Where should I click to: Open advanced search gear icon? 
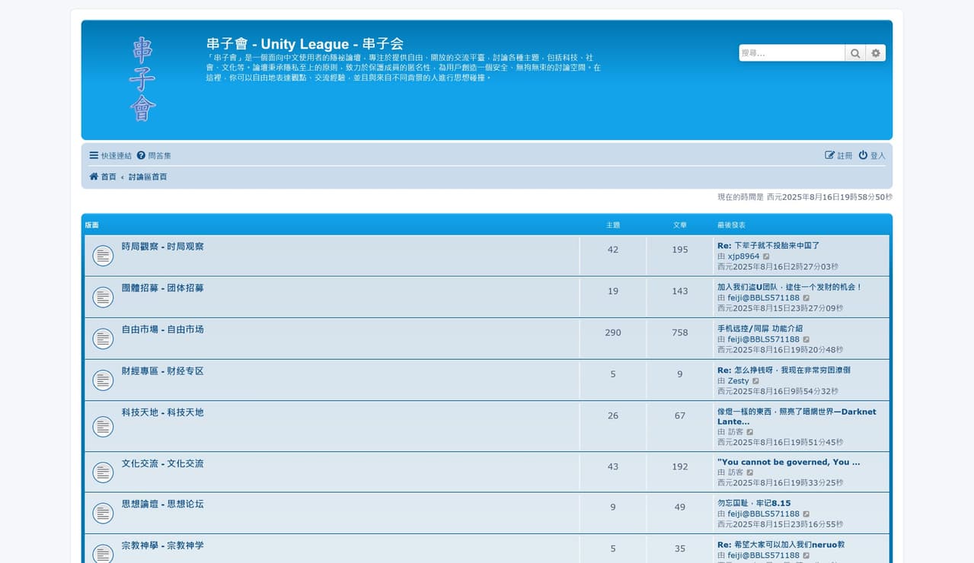click(x=876, y=53)
